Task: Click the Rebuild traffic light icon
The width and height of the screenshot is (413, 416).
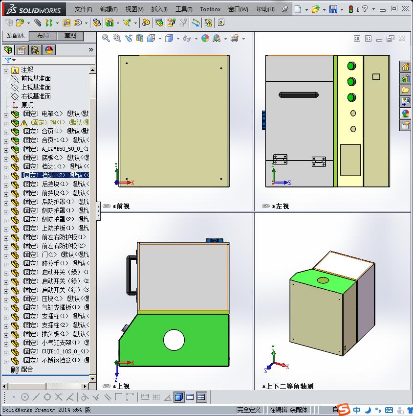Action: click(x=351, y=9)
